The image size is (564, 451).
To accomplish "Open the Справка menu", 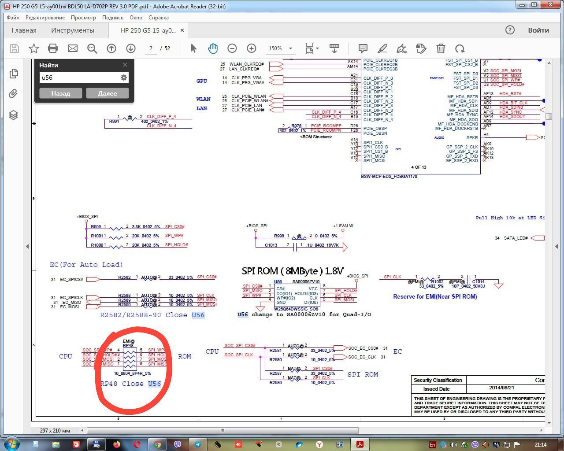I will tap(159, 18).
